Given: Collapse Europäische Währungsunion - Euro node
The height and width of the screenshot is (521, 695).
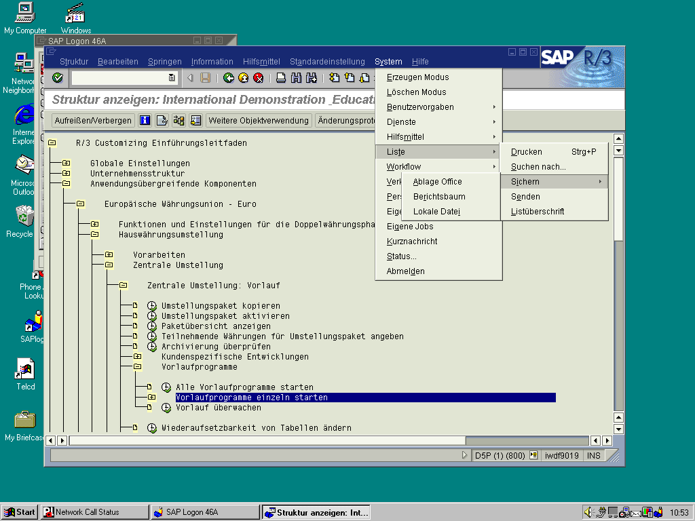Looking at the screenshot, I should point(80,204).
